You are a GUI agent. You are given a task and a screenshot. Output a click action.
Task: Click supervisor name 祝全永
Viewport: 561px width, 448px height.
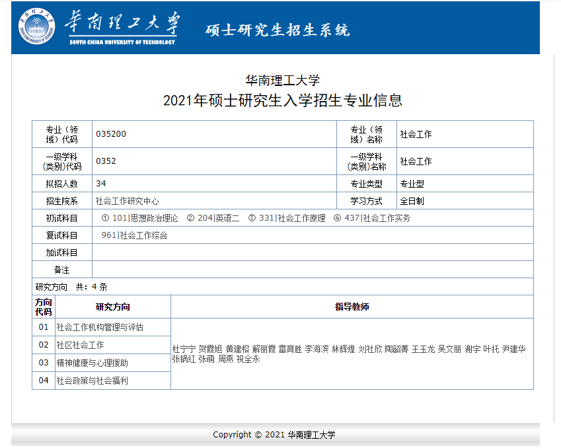pos(248,359)
